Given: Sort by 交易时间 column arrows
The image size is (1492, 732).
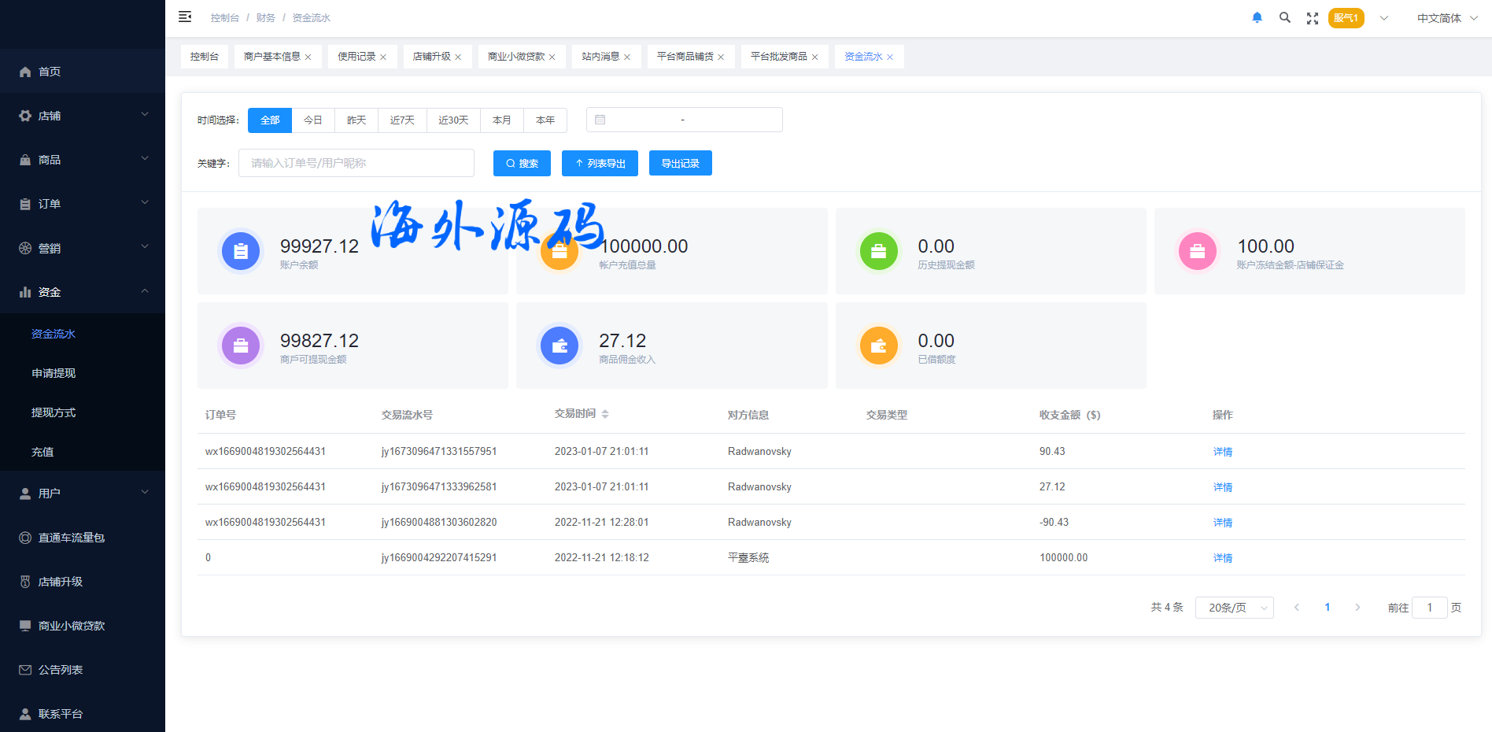Looking at the screenshot, I should click(605, 414).
